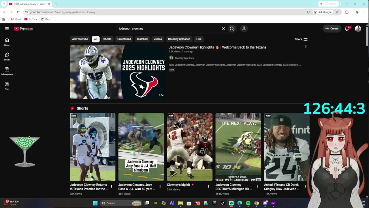Play the Derek Stingley Texans CB short
This screenshot has height=208, width=369.
(287, 147)
